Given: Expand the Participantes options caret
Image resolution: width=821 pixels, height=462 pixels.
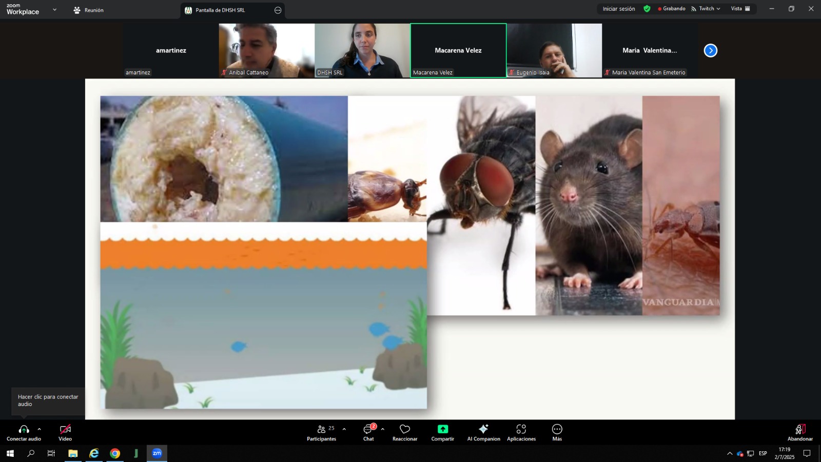Looking at the screenshot, I should point(344,429).
